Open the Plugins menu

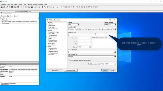pyautogui.click(x=35, y=5)
